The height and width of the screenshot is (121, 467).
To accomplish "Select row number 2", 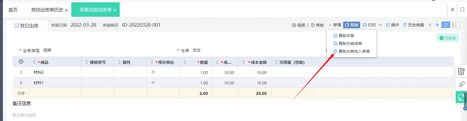I will coord(21,83).
